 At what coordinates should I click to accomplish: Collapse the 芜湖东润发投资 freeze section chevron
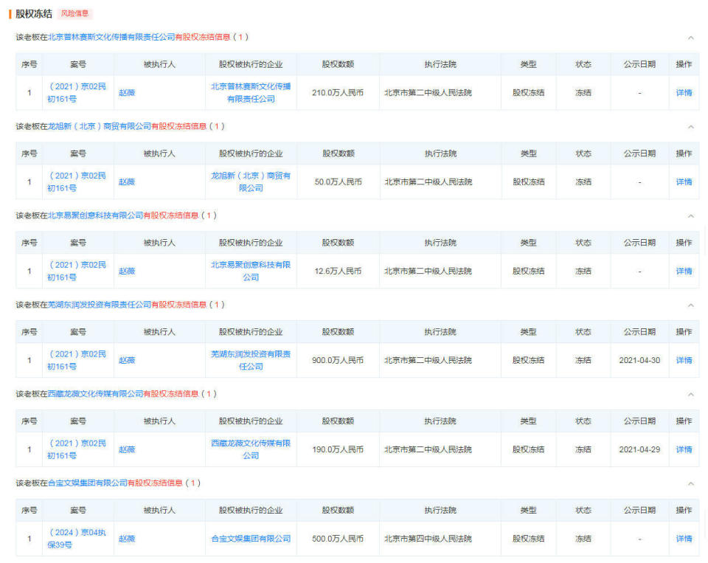(690, 305)
